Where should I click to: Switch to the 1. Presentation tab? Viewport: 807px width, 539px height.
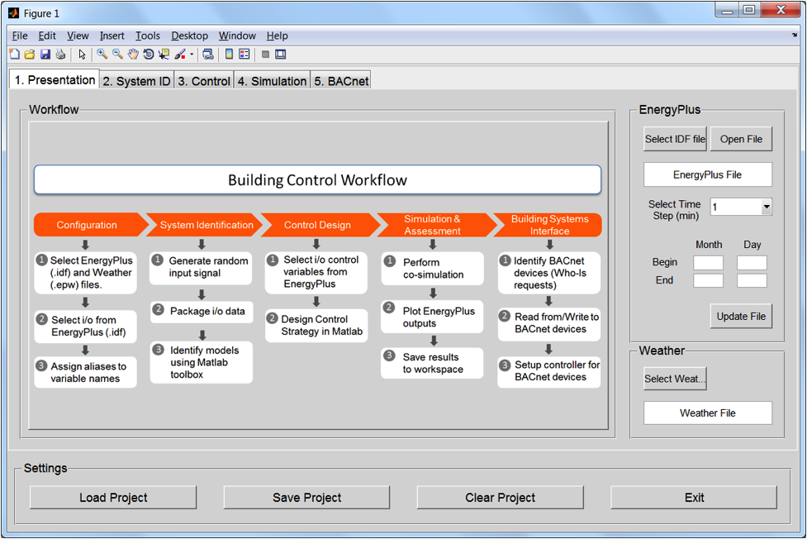(x=55, y=79)
